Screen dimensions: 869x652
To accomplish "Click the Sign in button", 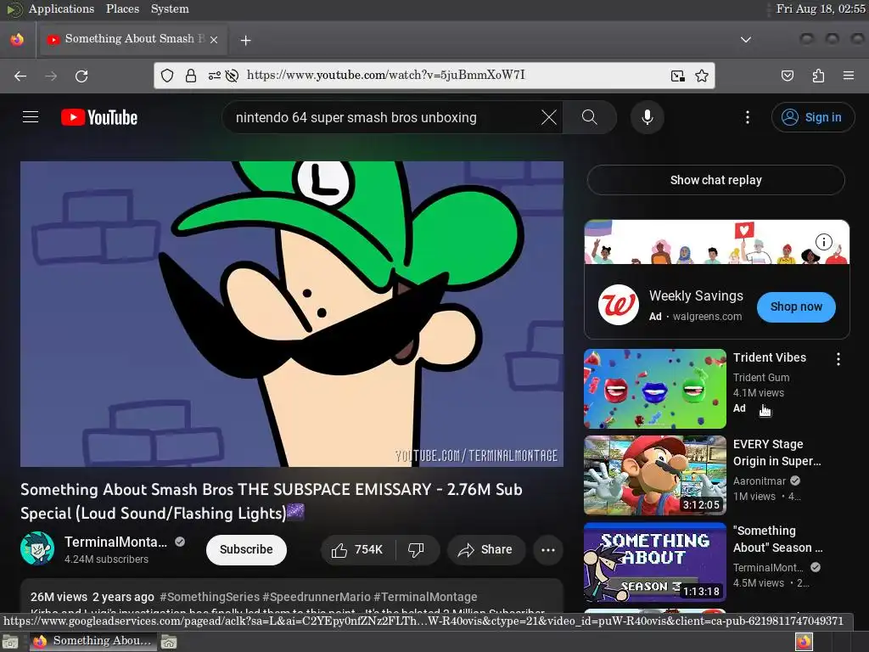I will point(813,117).
